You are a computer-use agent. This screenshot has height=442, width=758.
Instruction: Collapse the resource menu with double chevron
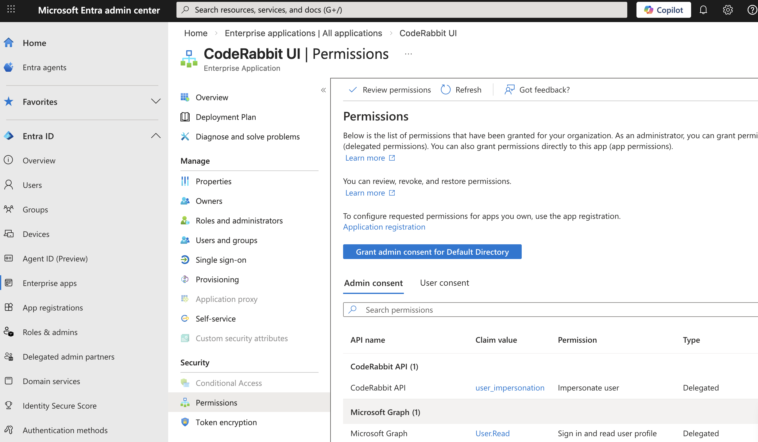click(x=323, y=90)
